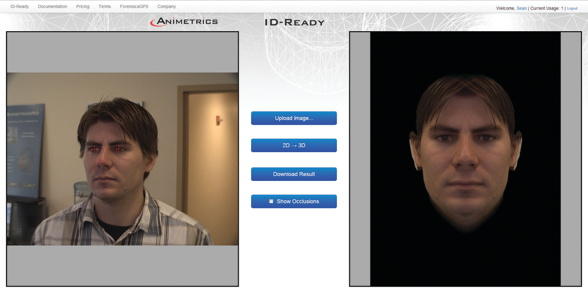Click the Logout link
The height and width of the screenshot is (292, 588).
[x=572, y=8]
